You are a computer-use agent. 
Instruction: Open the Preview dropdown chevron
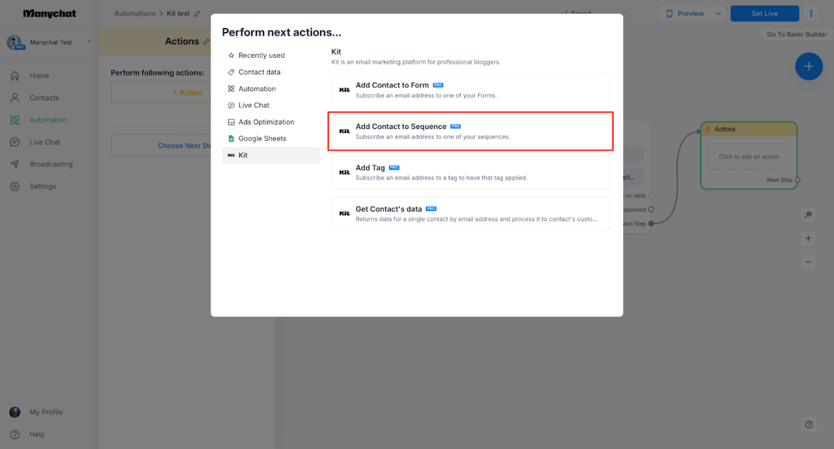[x=718, y=13]
